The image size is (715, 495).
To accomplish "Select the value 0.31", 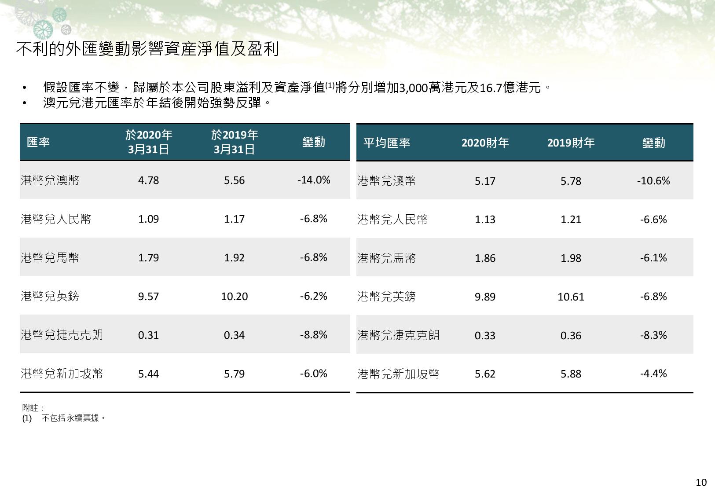I will [149, 335].
